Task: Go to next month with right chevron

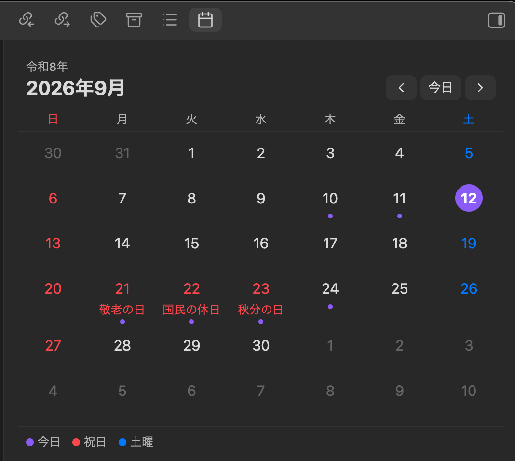Action: [480, 88]
